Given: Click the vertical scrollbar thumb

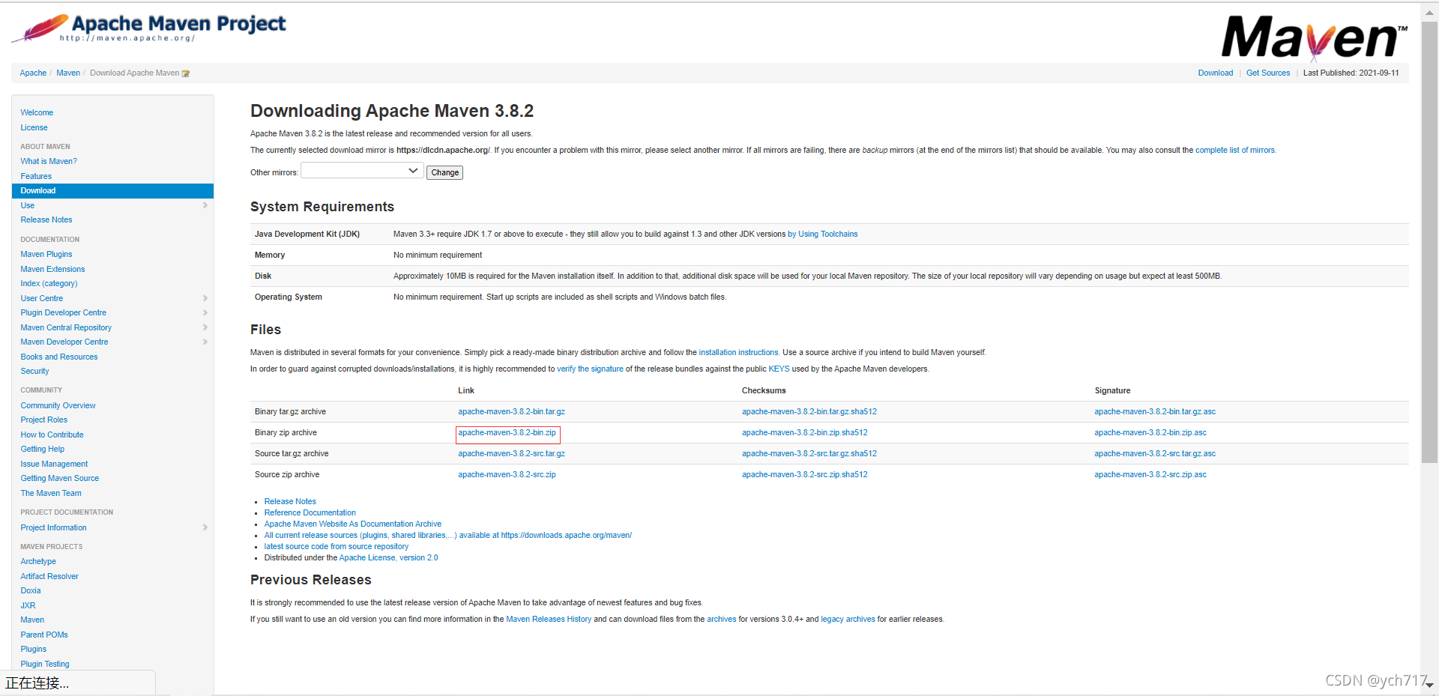Looking at the screenshot, I should pos(1429,242).
